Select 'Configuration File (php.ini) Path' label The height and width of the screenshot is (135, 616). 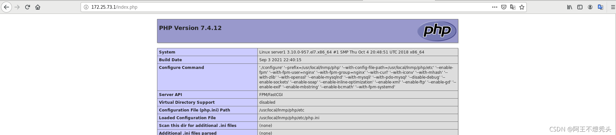[194, 110]
